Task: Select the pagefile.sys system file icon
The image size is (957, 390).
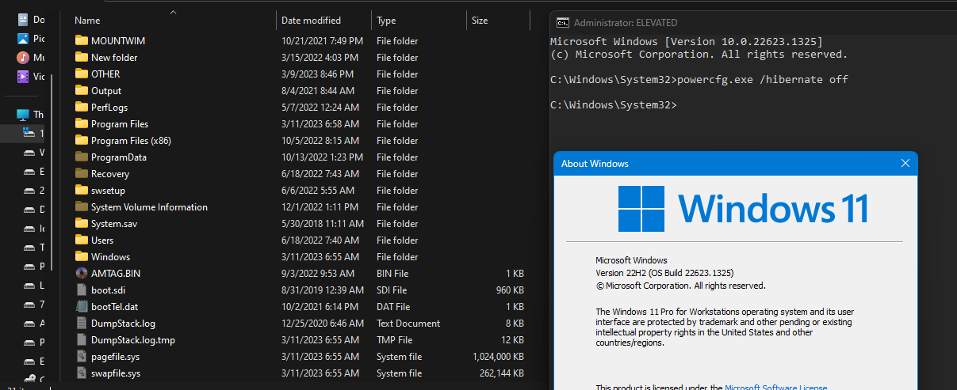Action: click(x=81, y=356)
